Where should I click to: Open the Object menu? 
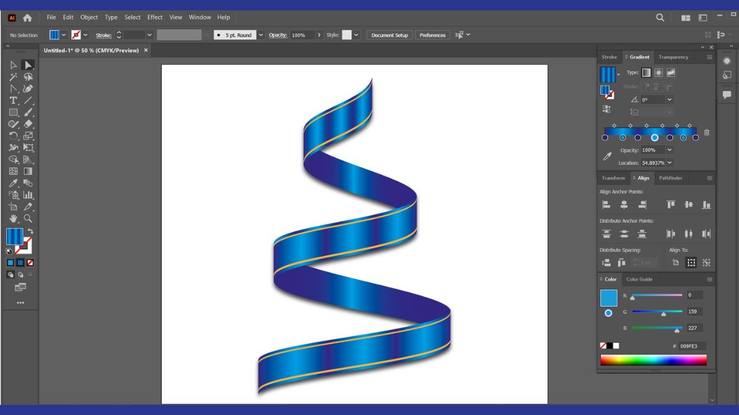89,17
